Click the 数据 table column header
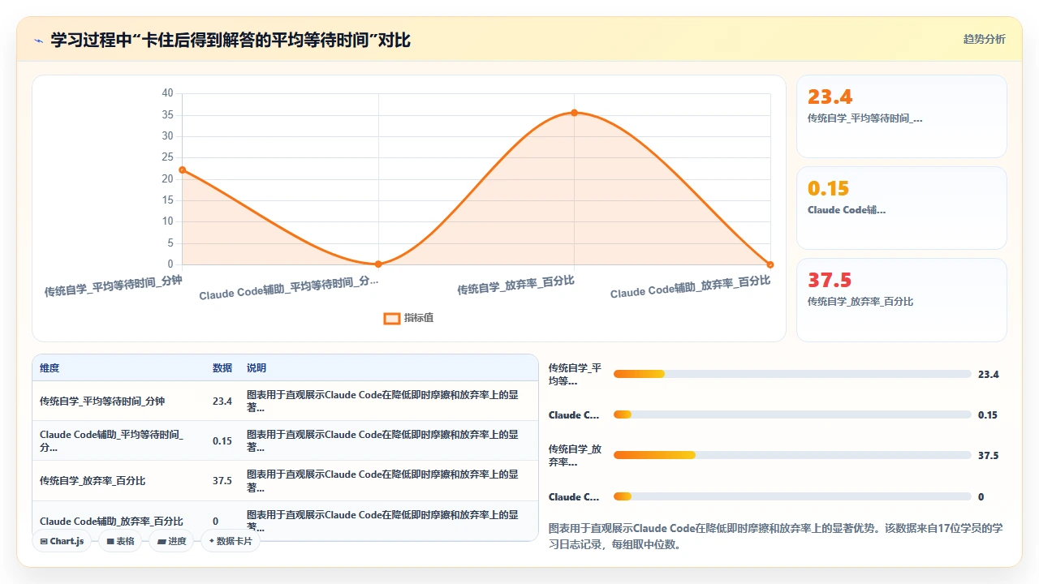This screenshot has height=584, width=1039. pyautogui.click(x=222, y=368)
